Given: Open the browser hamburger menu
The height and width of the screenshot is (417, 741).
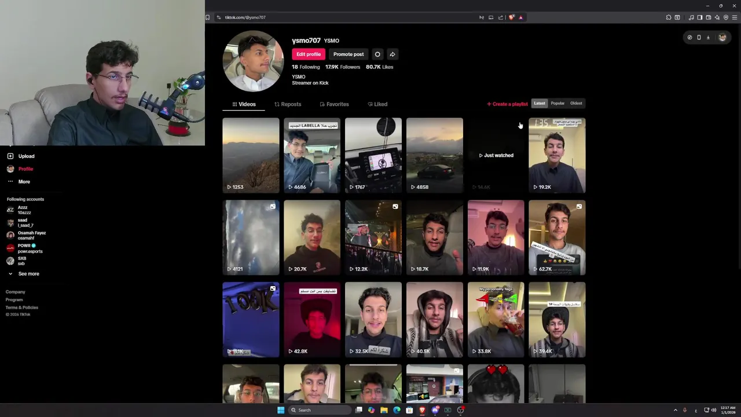Looking at the screenshot, I should (735, 17).
